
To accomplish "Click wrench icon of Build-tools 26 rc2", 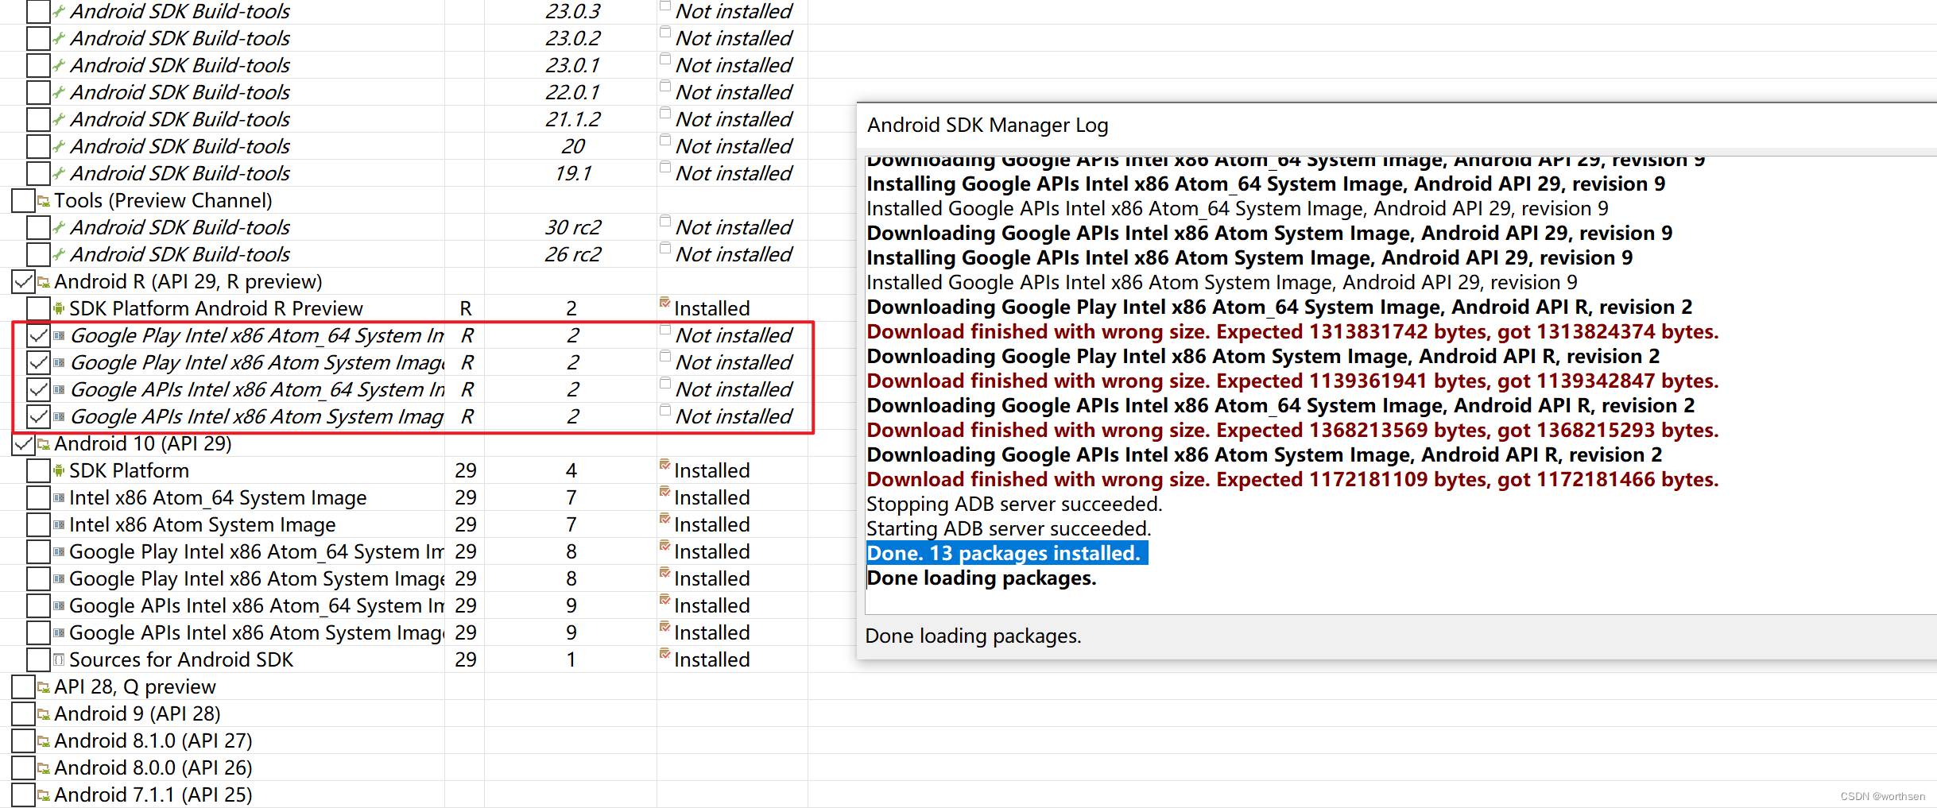I will (x=59, y=254).
